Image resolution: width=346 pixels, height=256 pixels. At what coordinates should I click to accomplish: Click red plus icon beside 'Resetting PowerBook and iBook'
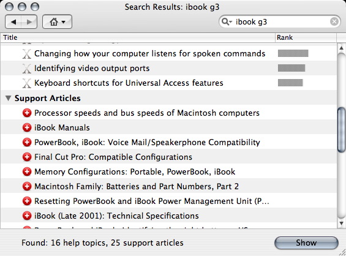(27, 201)
